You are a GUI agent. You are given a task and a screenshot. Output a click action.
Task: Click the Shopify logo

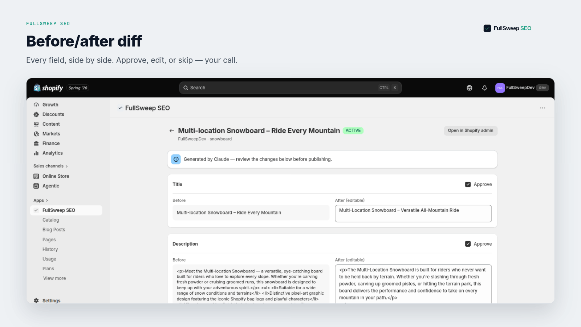click(x=48, y=88)
